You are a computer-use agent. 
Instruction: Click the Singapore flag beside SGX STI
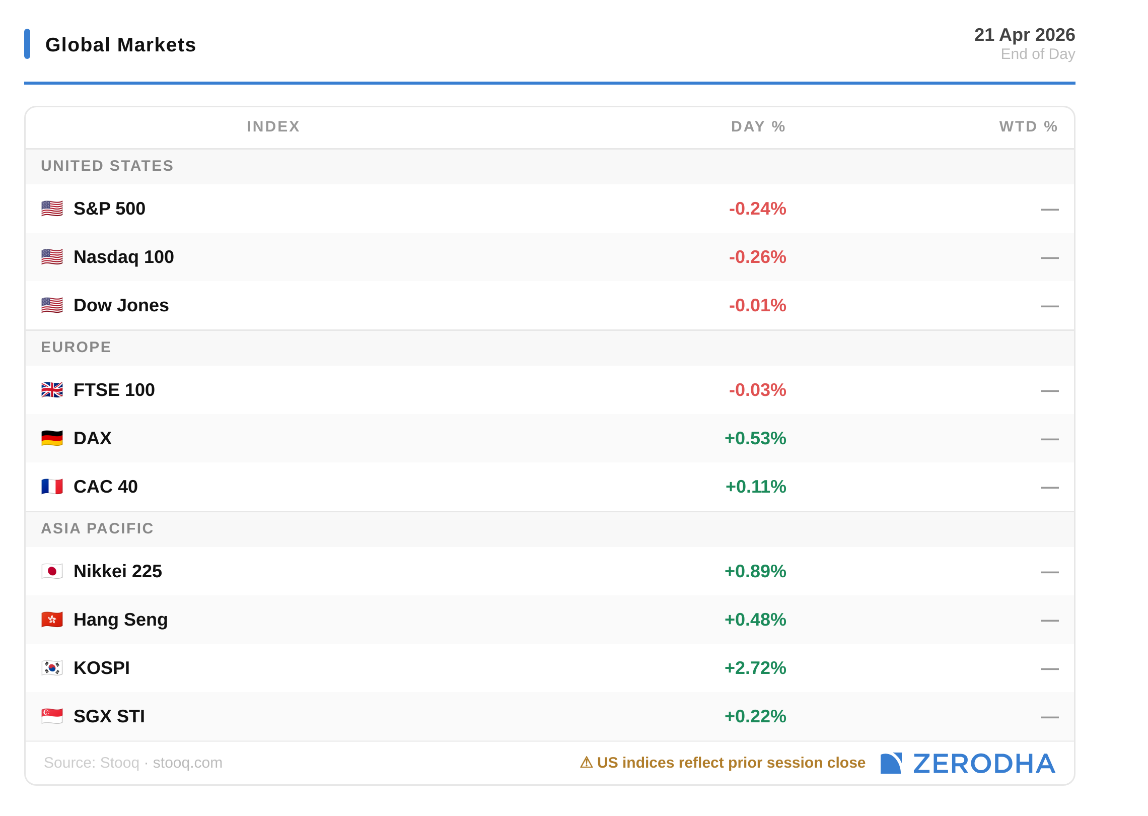(52, 716)
